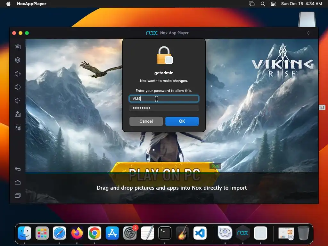328x246 pixels.
Task: Click OK in the getadmin dialog
Action: tap(182, 121)
